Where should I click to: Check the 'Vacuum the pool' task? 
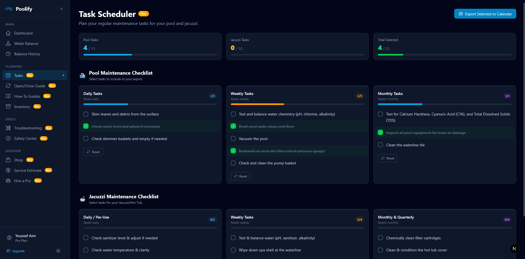coord(233,138)
